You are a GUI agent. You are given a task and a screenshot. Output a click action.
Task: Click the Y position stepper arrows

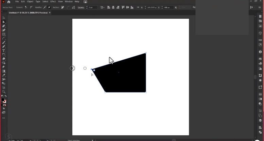pos(162,7)
